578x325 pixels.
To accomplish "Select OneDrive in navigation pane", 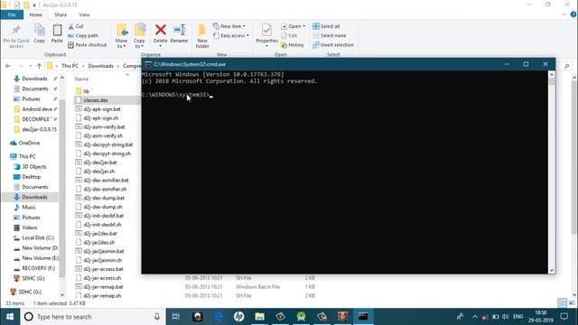I will coord(29,143).
